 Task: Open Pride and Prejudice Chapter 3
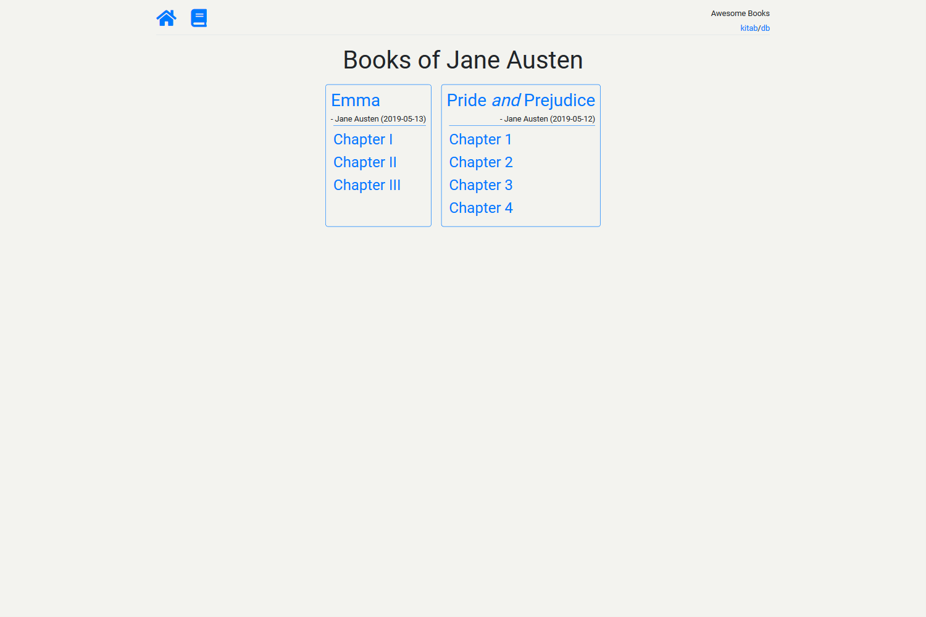(x=481, y=185)
